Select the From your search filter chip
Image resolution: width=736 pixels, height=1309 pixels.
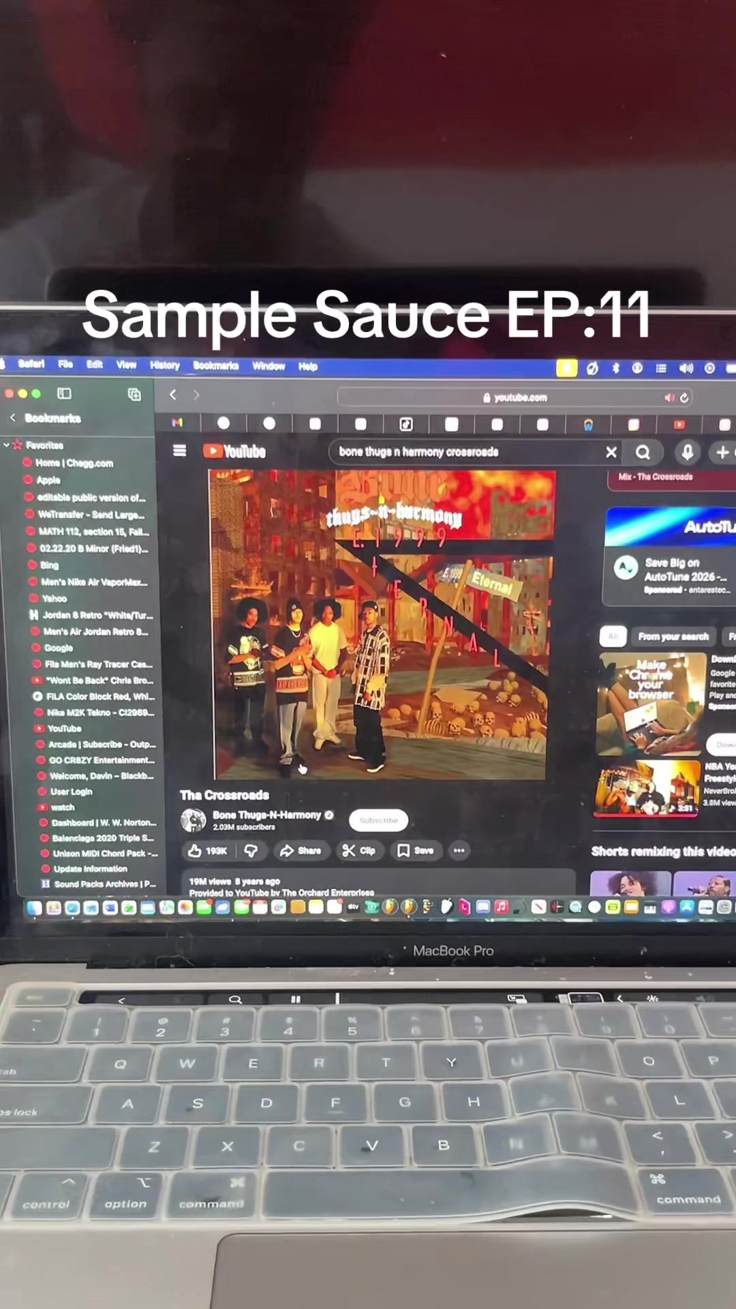pos(673,637)
